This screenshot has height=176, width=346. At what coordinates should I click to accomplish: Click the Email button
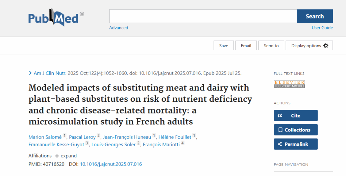point(246,46)
